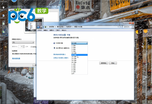Click the wait time field showing 10
The width and height of the screenshot is (152, 104).
click(x=21, y=47)
